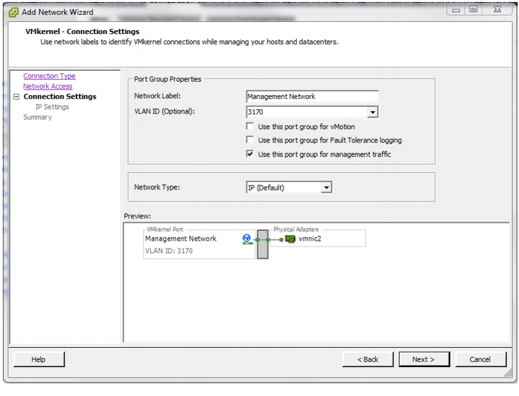Image resolution: width=519 pixels, height=396 pixels.
Task: Cancel the Add Network Wizard
Action: coord(481,359)
